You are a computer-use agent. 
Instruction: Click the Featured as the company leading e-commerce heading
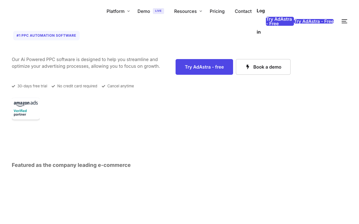(x=71, y=165)
